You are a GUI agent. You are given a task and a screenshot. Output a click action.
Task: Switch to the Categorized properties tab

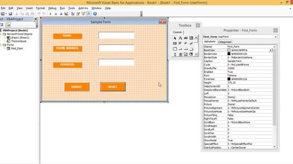click(225, 42)
